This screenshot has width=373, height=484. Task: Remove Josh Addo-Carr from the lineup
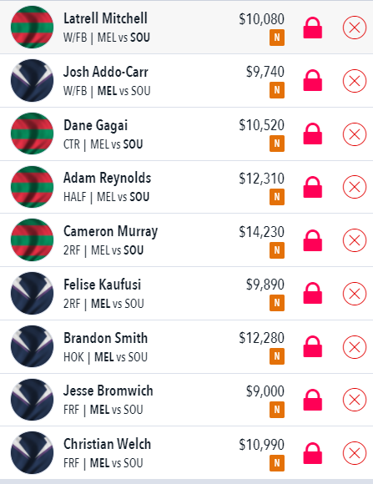tap(355, 81)
